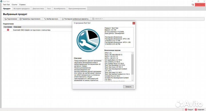Click the Описание column header
Viewport: 206px width, 111px height.
17,27
